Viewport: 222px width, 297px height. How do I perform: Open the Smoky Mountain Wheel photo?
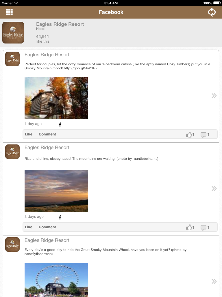[x=56, y=280]
